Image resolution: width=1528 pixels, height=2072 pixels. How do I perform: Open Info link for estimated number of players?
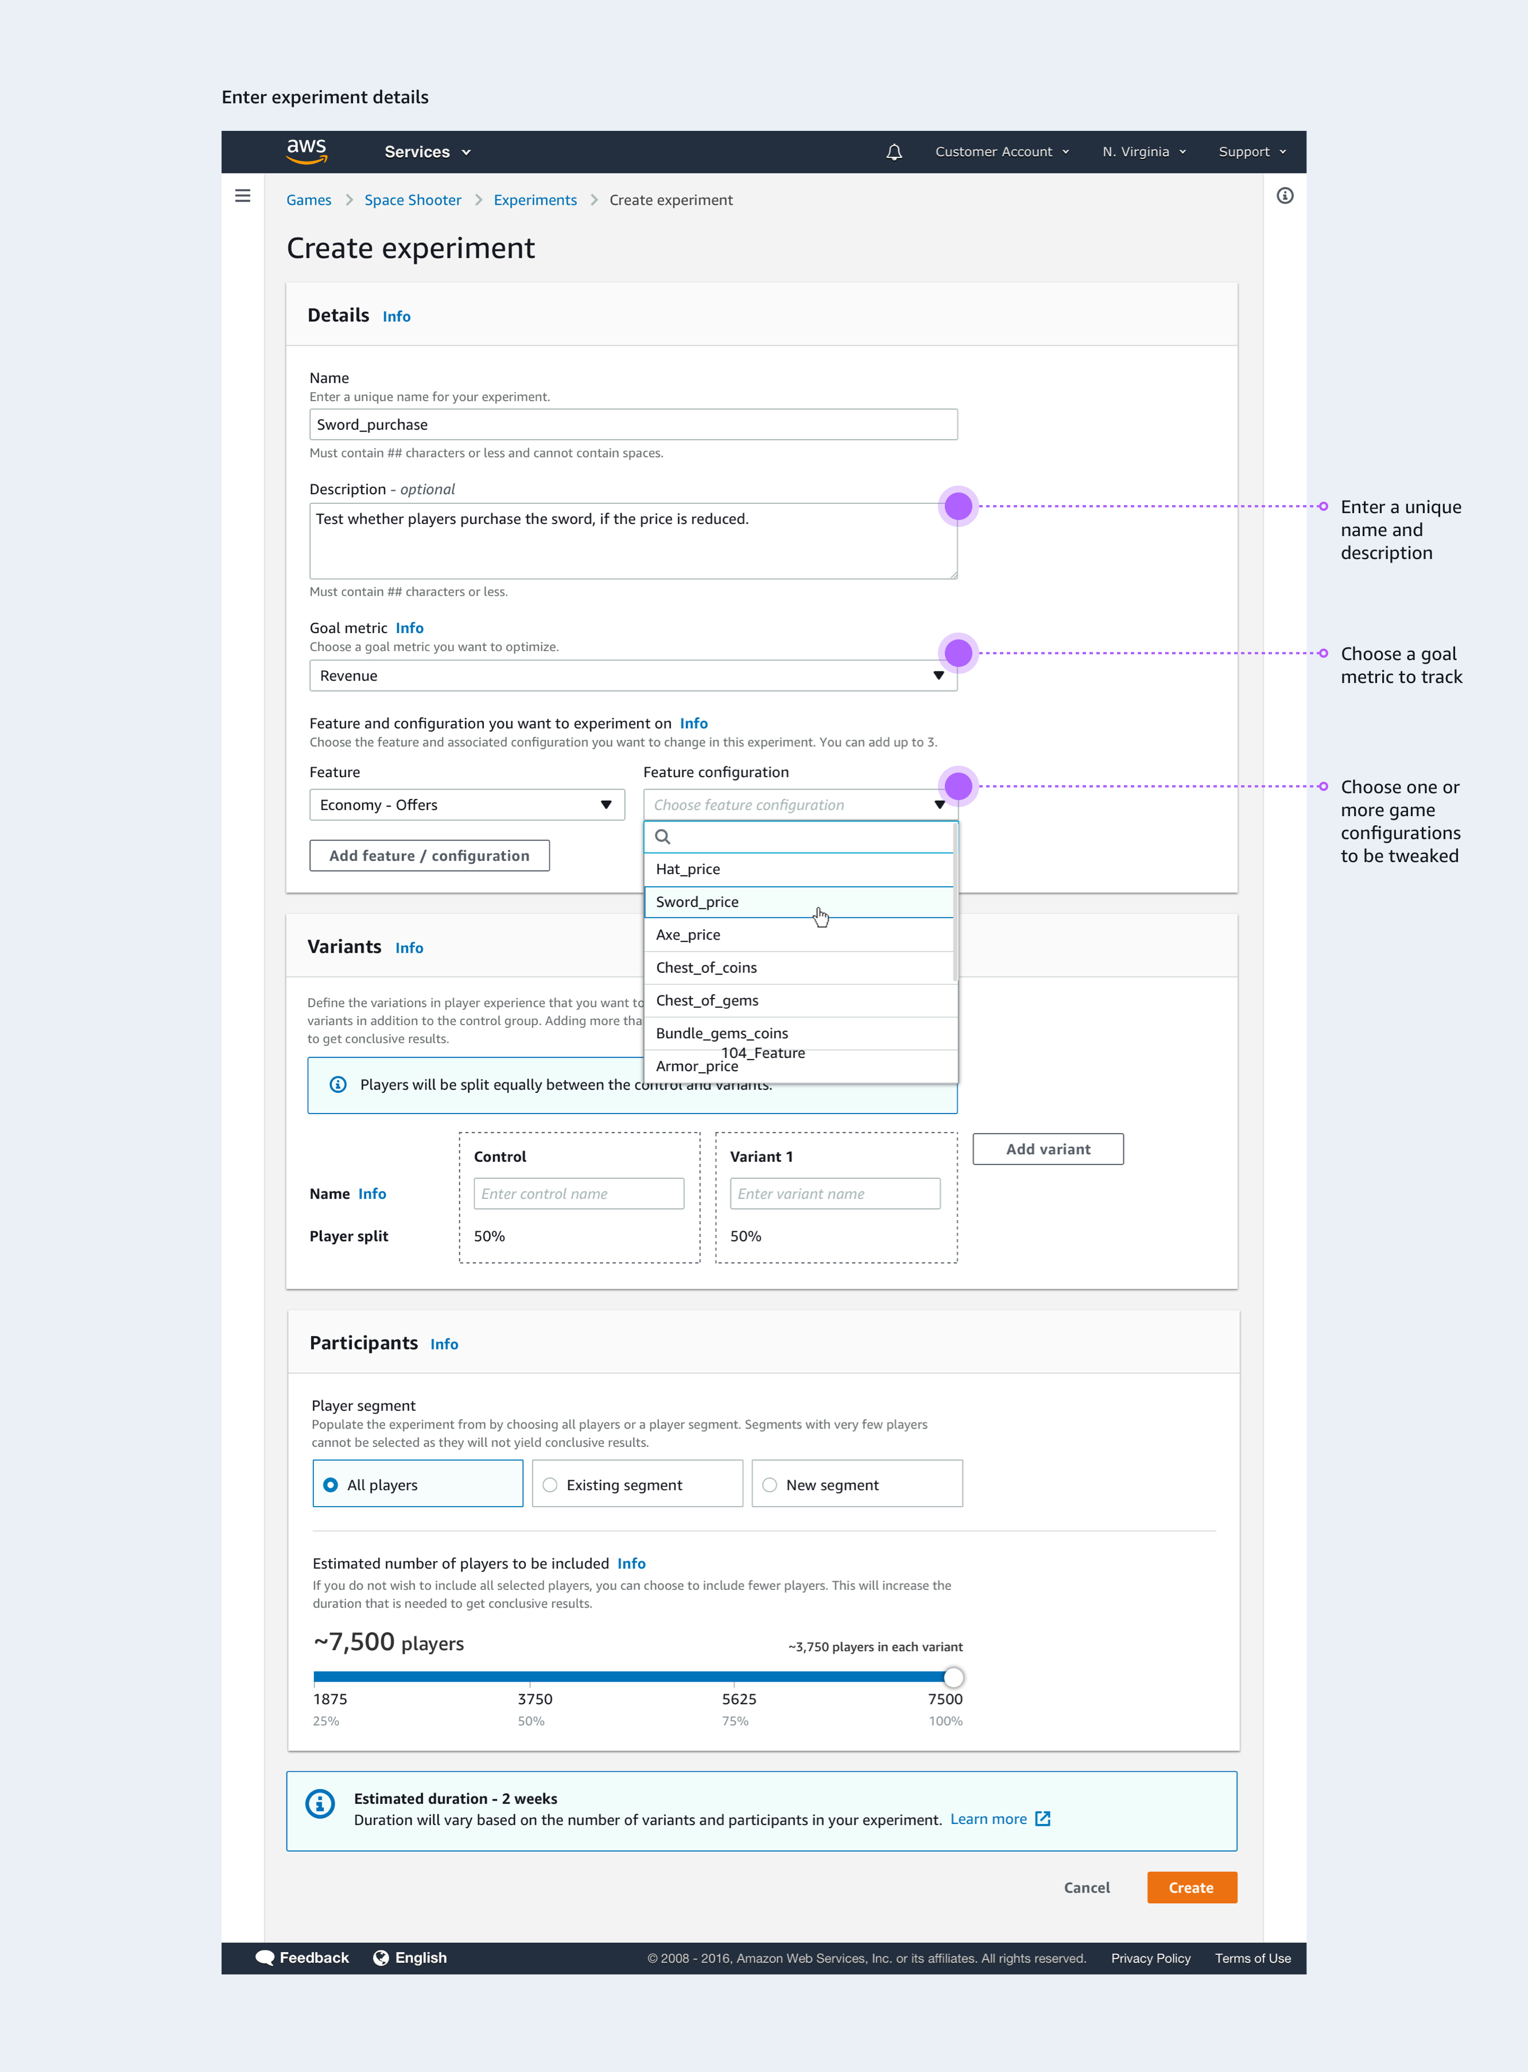(632, 1563)
